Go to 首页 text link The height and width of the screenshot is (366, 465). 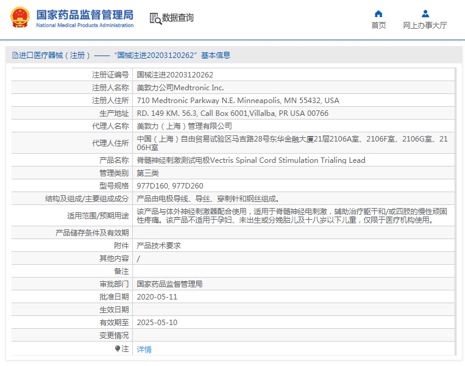[x=378, y=25]
